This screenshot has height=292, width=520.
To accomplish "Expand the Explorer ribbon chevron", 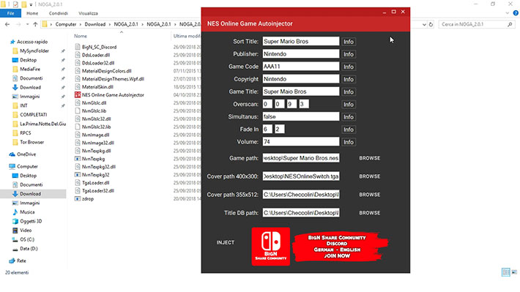I will coord(507,13).
